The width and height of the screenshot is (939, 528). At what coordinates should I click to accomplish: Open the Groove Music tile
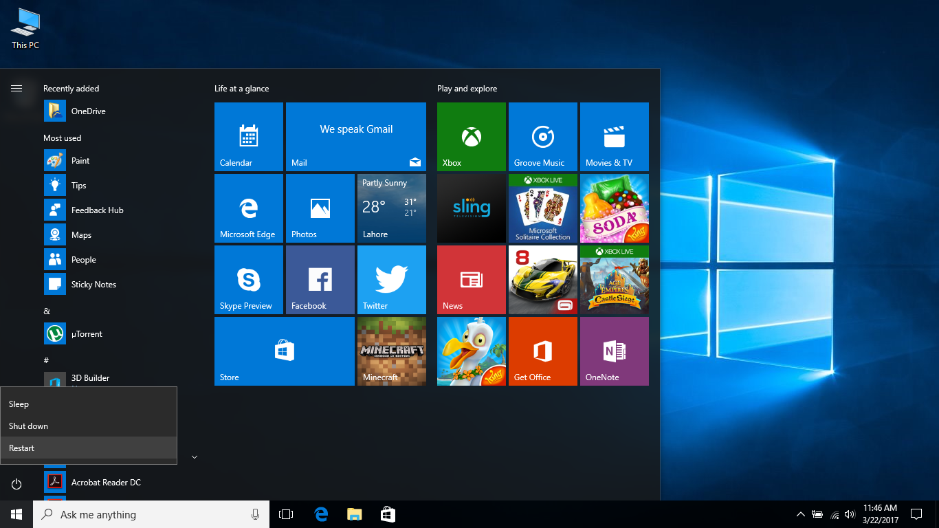point(543,137)
